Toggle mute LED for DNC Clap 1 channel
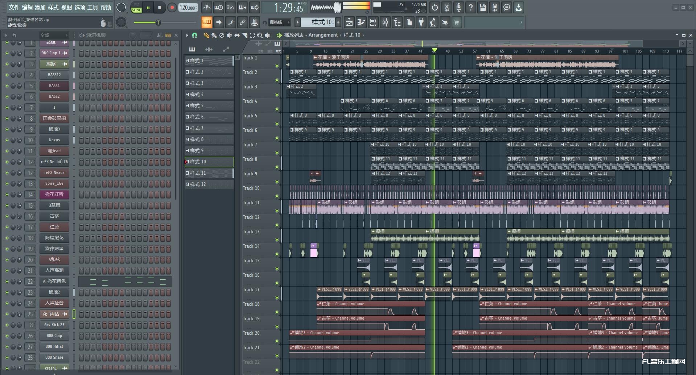 pos(7,53)
